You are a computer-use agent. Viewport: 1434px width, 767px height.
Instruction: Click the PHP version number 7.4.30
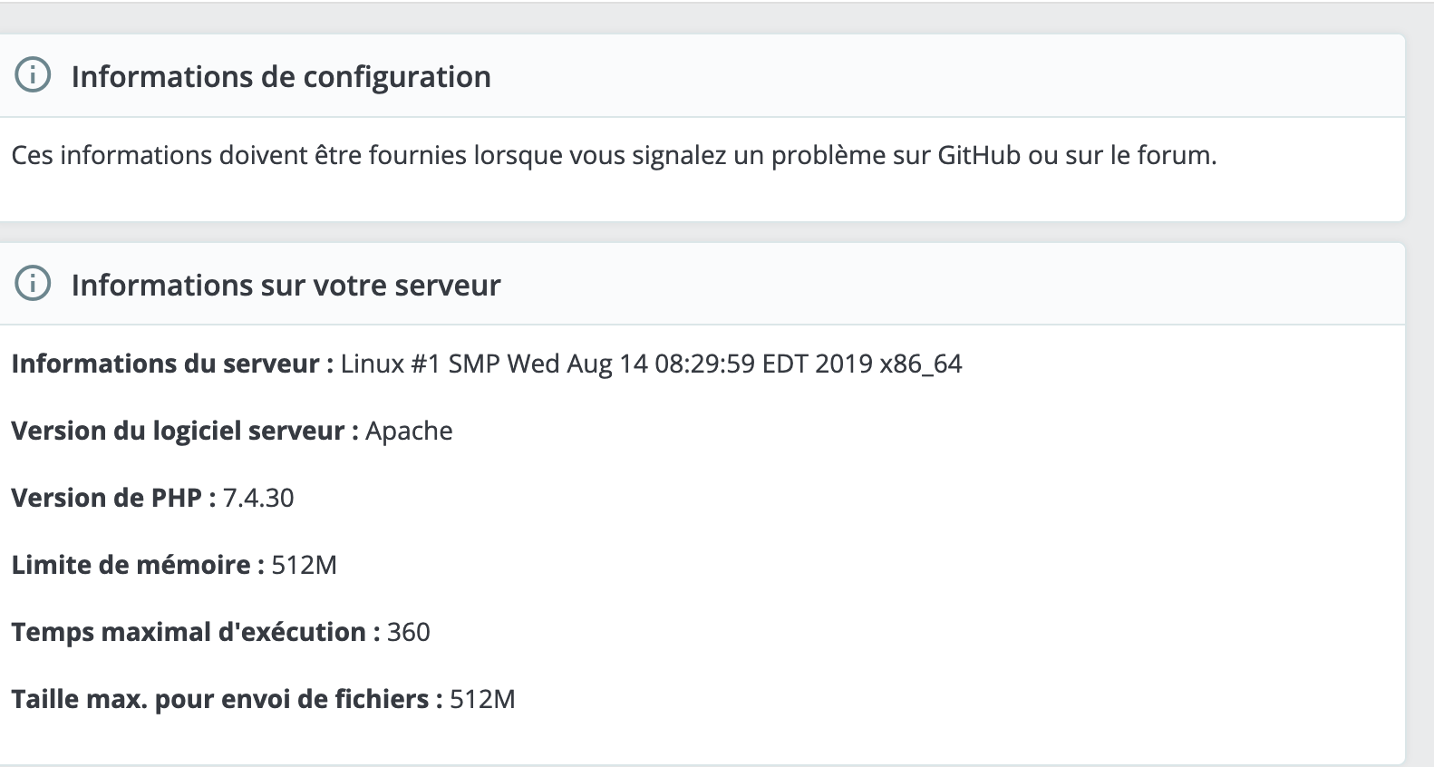pyautogui.click(x=258, y=499)
